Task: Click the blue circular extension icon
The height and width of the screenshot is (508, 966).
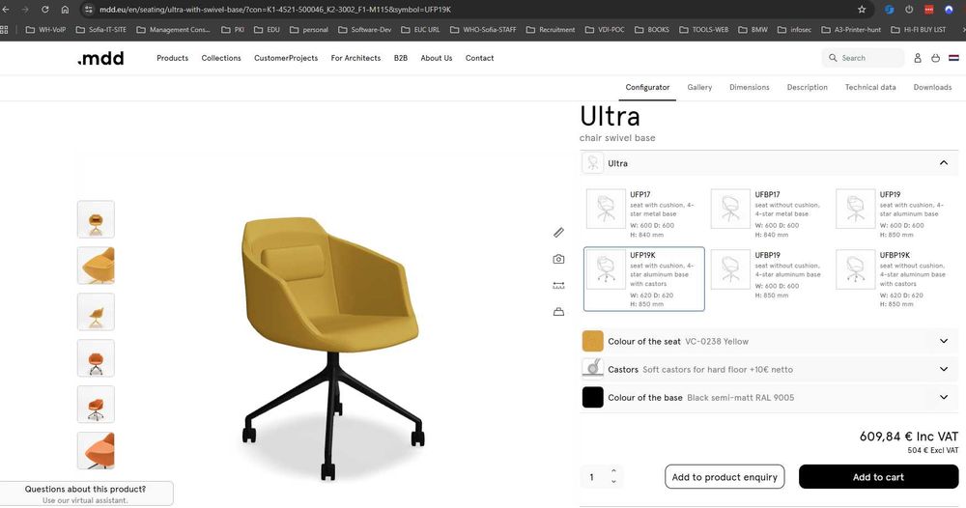Action: pos(889,10)
